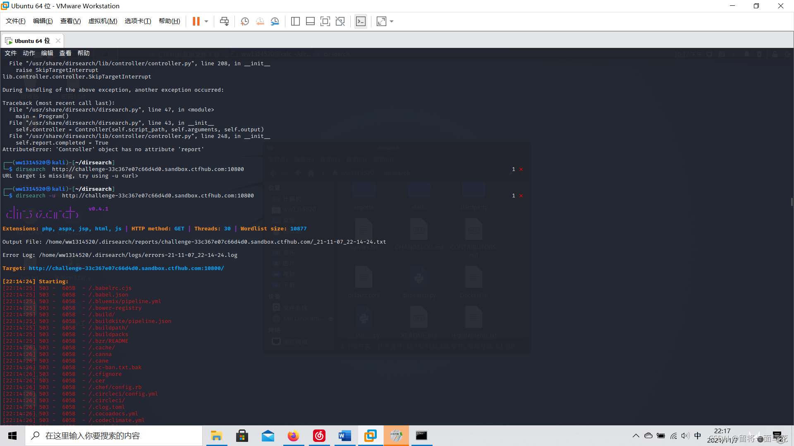Screen dimensions: 794x446
Task: Open terminal 动作 menu
Action: [29, 53]
